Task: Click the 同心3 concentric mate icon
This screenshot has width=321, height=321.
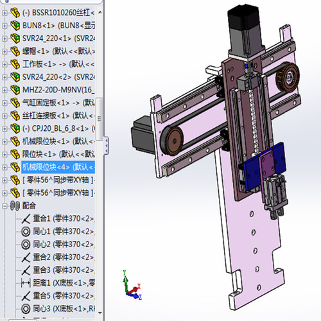Action: tap(26, 309)
